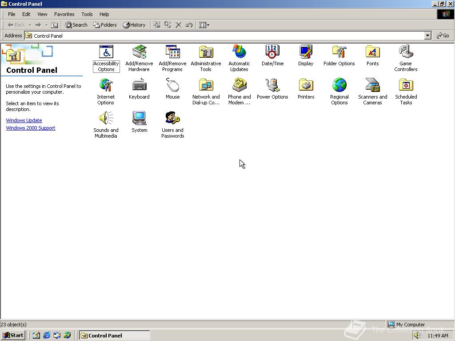The width and height of the screenshot is (455, 341).
Task: Open Folder Options icon
Action: tap(339, 56)
